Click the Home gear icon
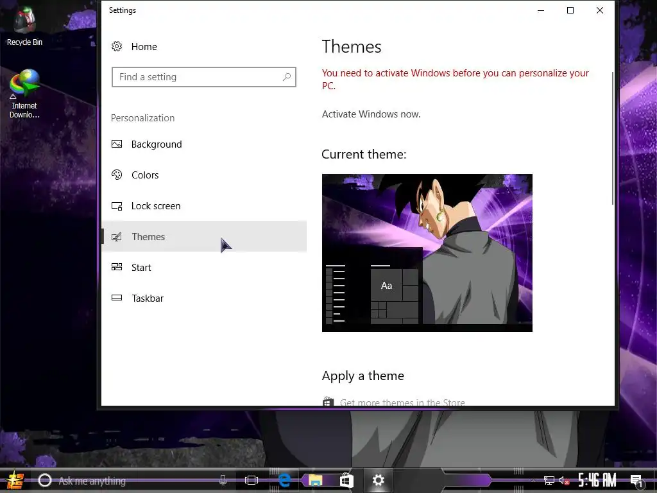Image resolution: width=657 pixels, height=493 pixels. tap(117, 46)
